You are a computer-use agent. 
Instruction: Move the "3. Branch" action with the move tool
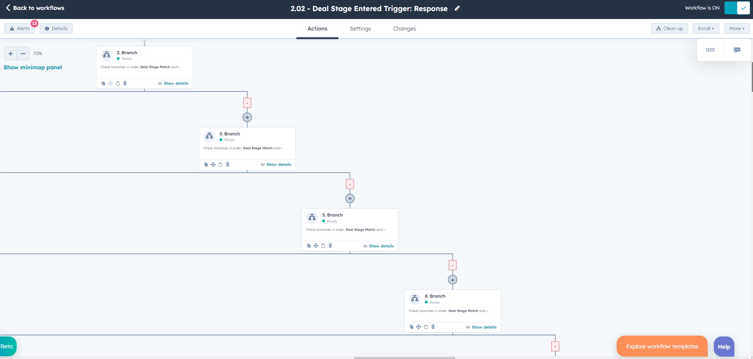point(213,164)
